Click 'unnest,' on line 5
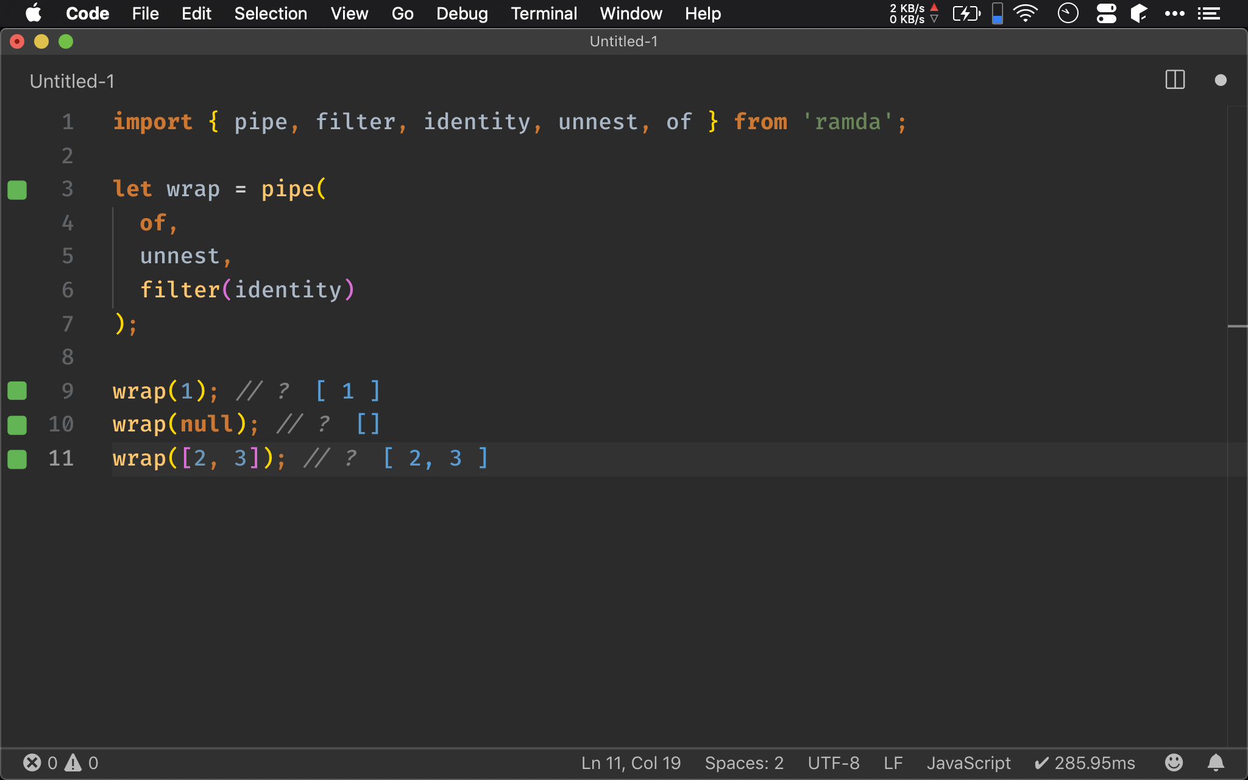 186,256
